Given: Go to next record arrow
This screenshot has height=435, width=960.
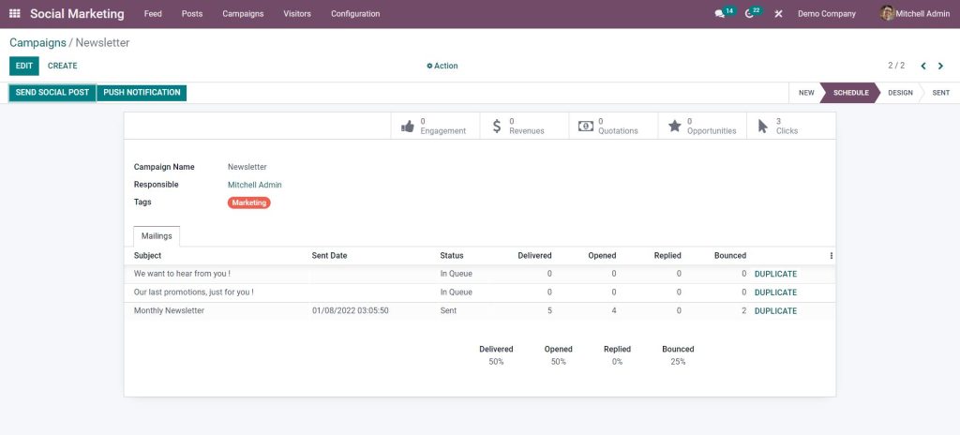Looking at the screenshot, I should pos(941,66).
